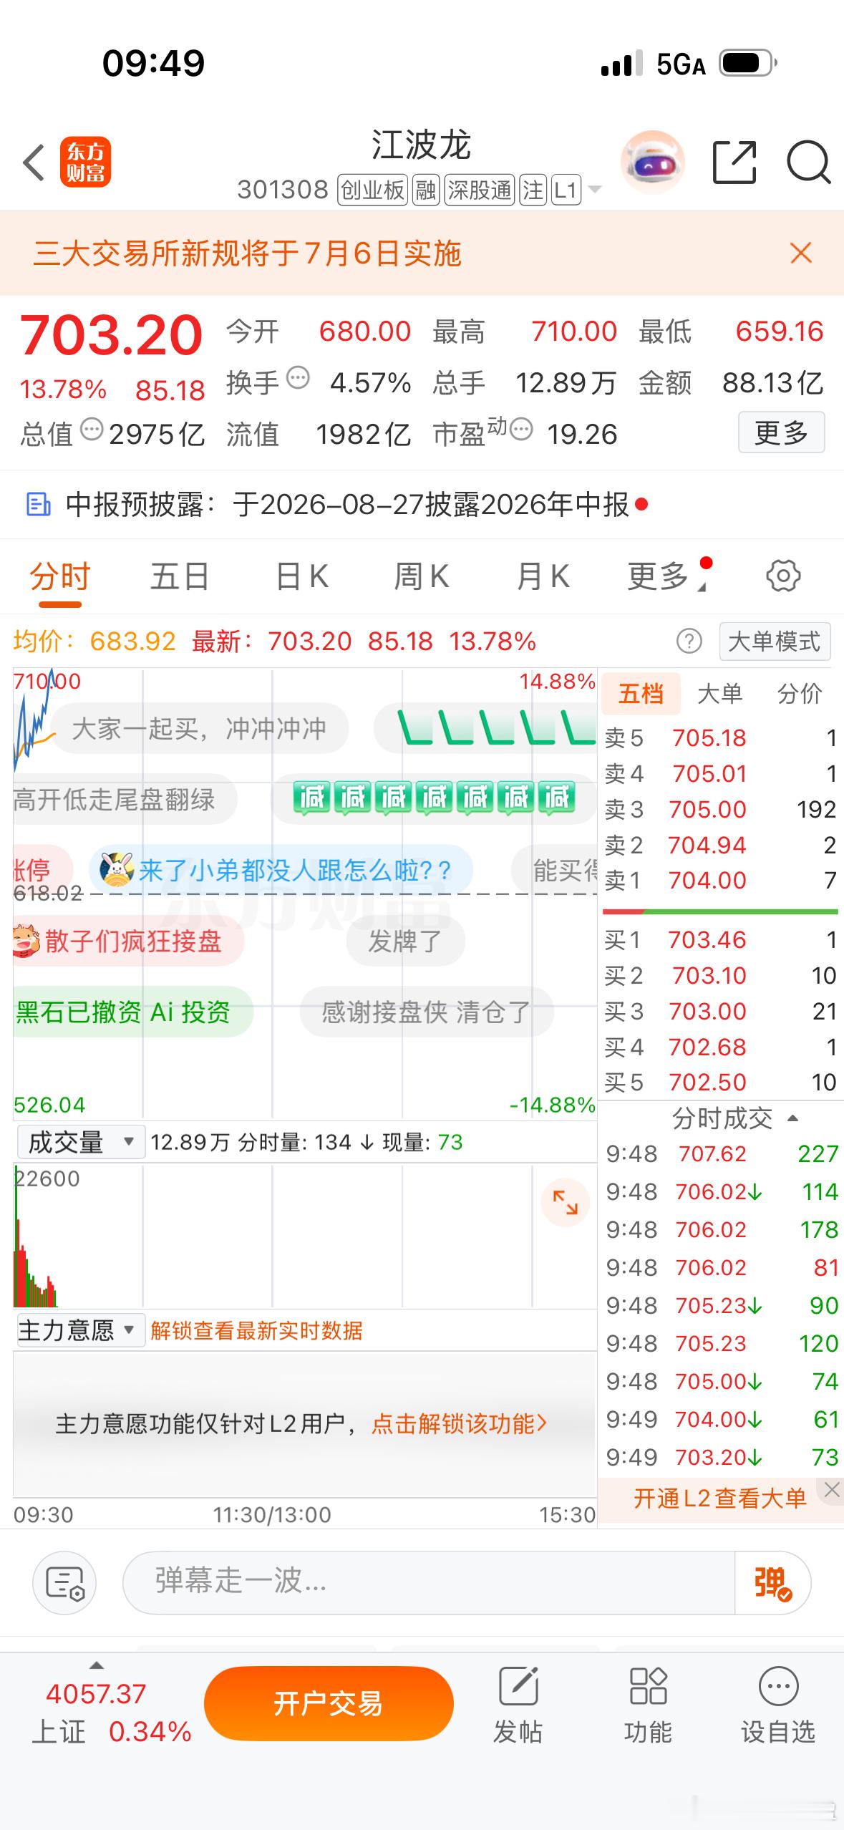
Task: Tap the danmaku 散子们疯狂接盘
Action: click(129, 941)
